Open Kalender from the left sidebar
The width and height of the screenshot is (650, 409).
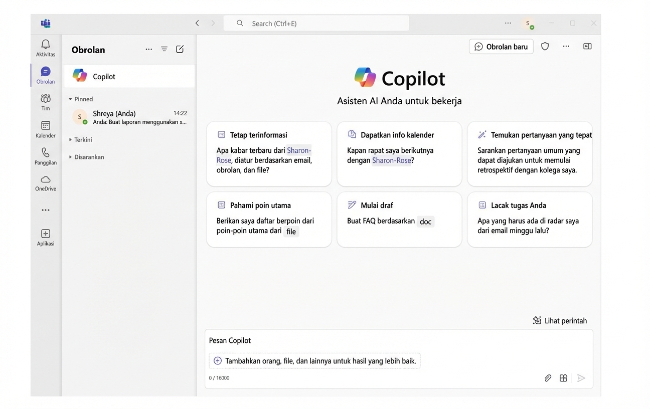tap(45, 129)
